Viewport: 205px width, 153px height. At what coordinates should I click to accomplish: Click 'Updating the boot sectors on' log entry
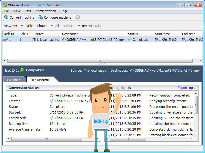pos(171,124)
